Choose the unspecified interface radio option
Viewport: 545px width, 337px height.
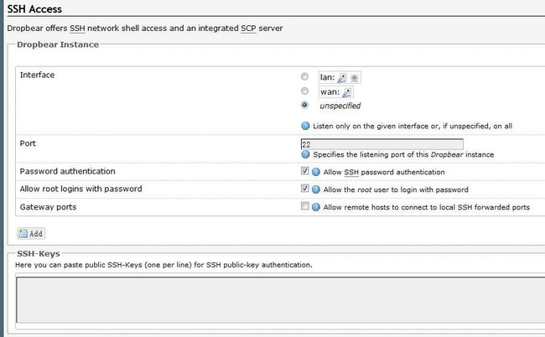(304, 105)
